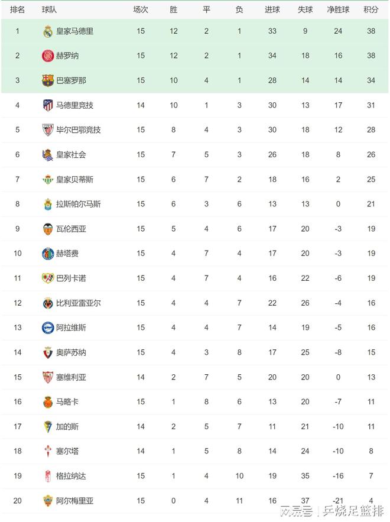Click the Valencia bat crest icon
Screen dimensions: 390x522
pyautogui.click(x=48, y=229)
